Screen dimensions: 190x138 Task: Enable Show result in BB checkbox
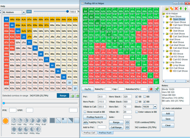coord(85,112)
